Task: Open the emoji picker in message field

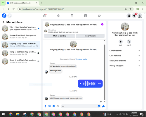Action: 99,106
